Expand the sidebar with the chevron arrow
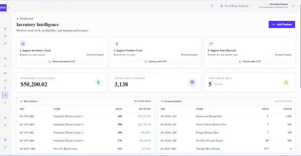 click(x=9, y=8)
